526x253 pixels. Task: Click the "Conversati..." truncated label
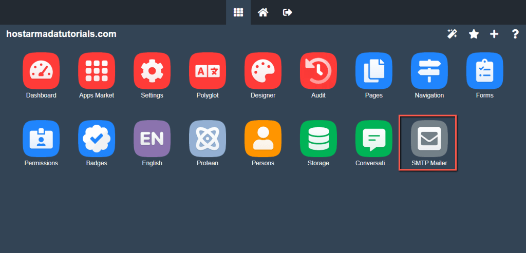(x=373, y=163)
